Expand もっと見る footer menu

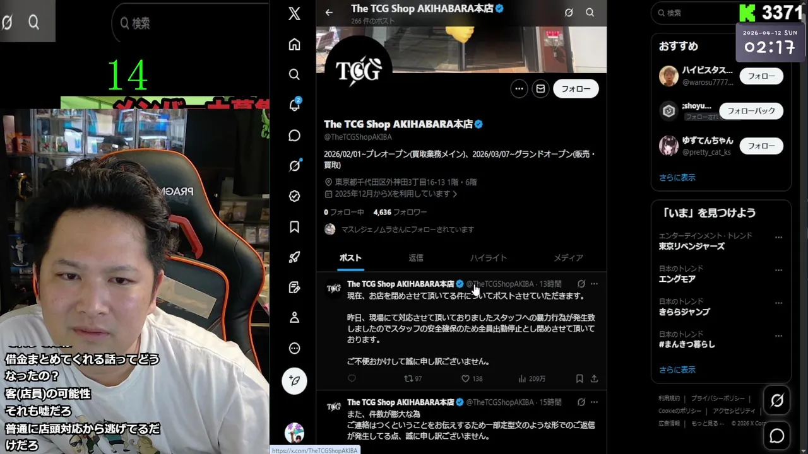708,424
